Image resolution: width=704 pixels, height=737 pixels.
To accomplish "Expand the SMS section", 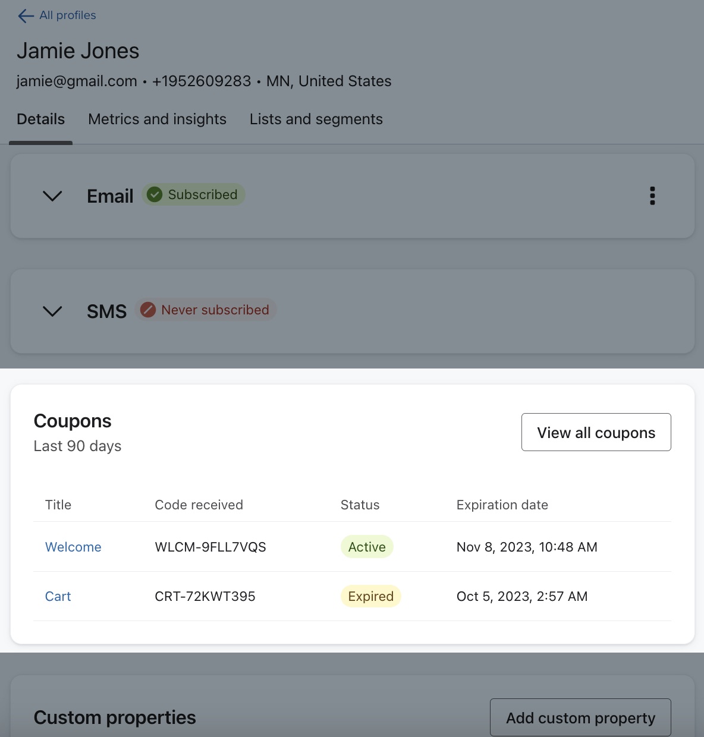I will click(x=52, y=311).
